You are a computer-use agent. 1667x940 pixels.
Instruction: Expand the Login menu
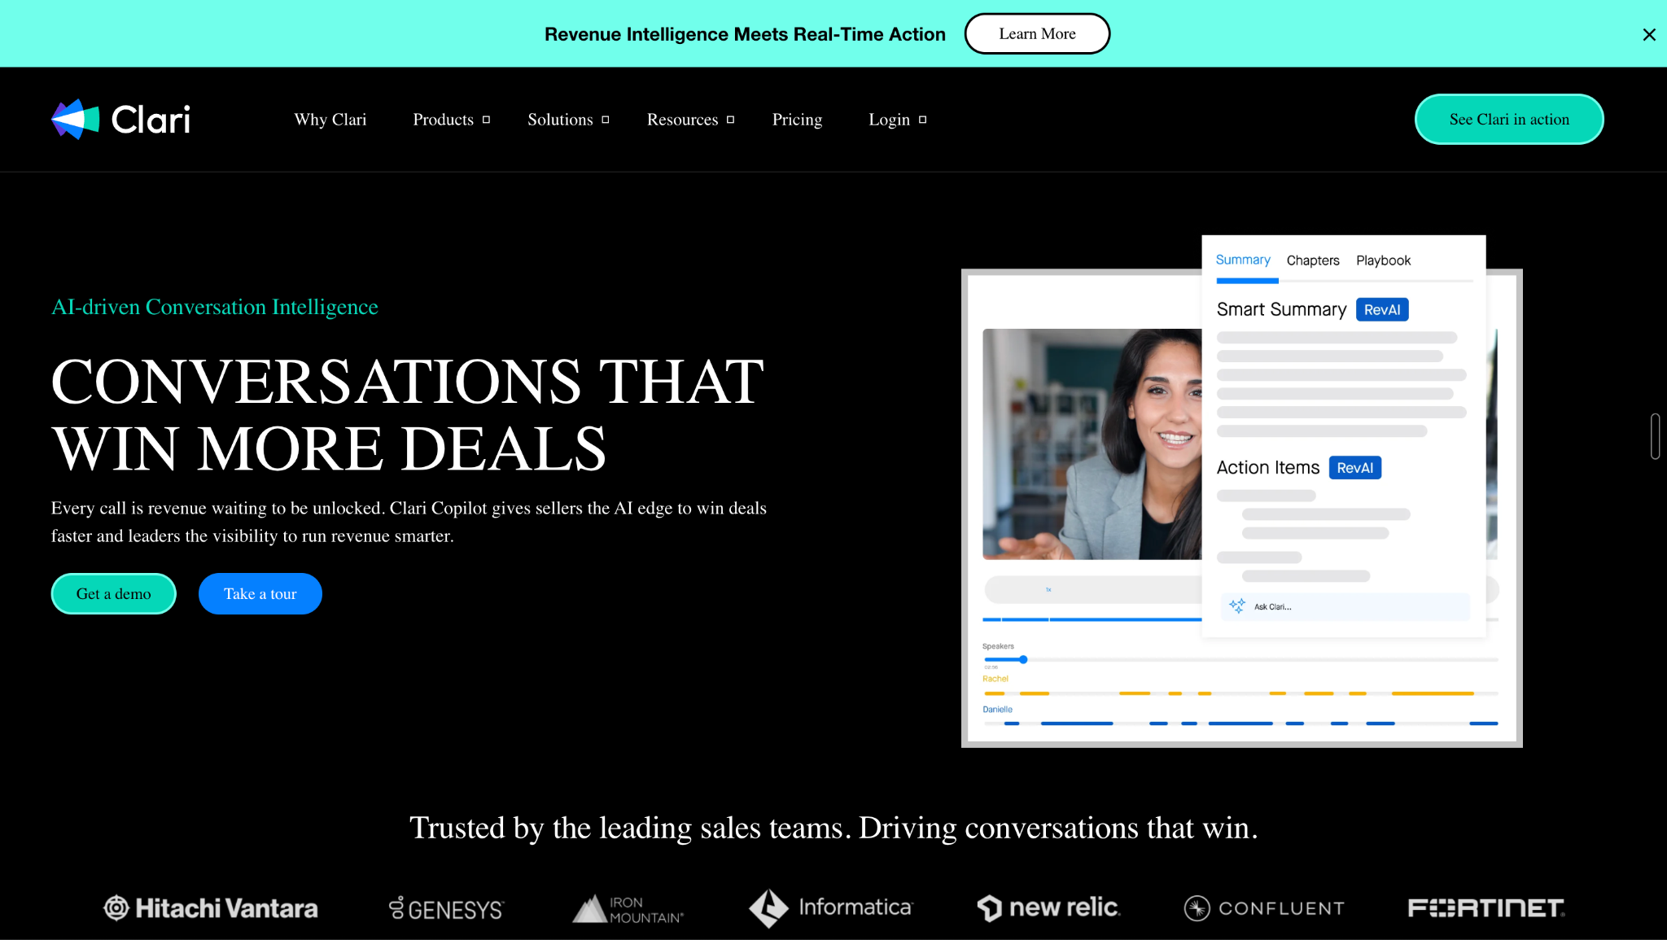(897, 120)
